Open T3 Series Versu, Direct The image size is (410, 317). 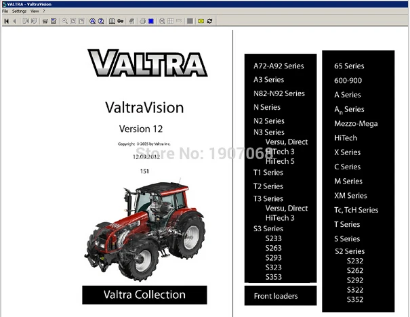(x=287, y=208)
